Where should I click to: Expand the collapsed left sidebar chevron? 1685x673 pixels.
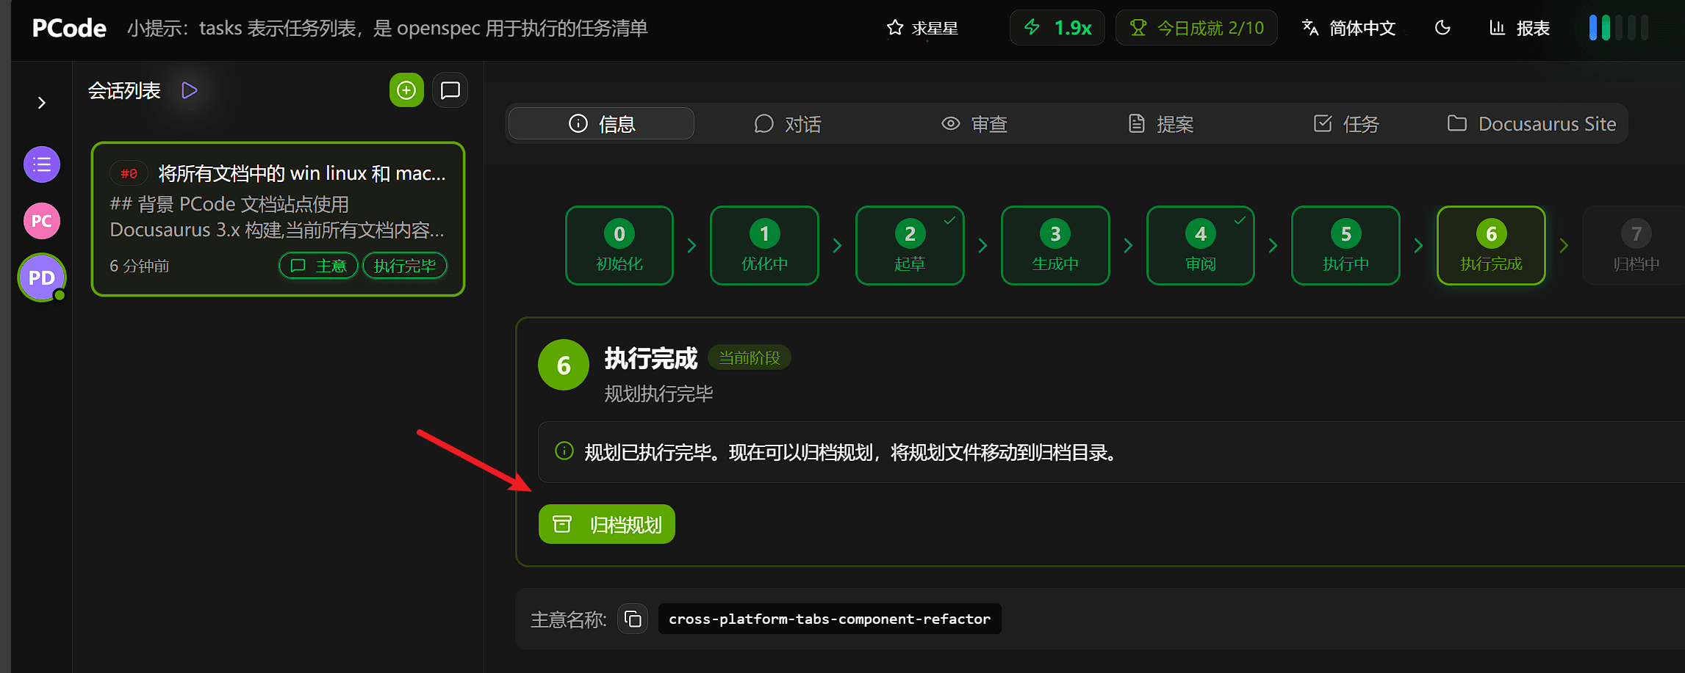point(42,102)
